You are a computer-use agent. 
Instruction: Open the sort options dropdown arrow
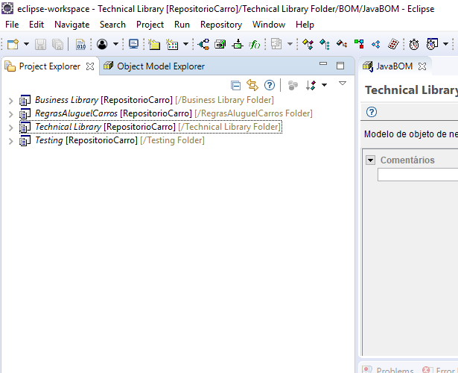coord(324,85)
